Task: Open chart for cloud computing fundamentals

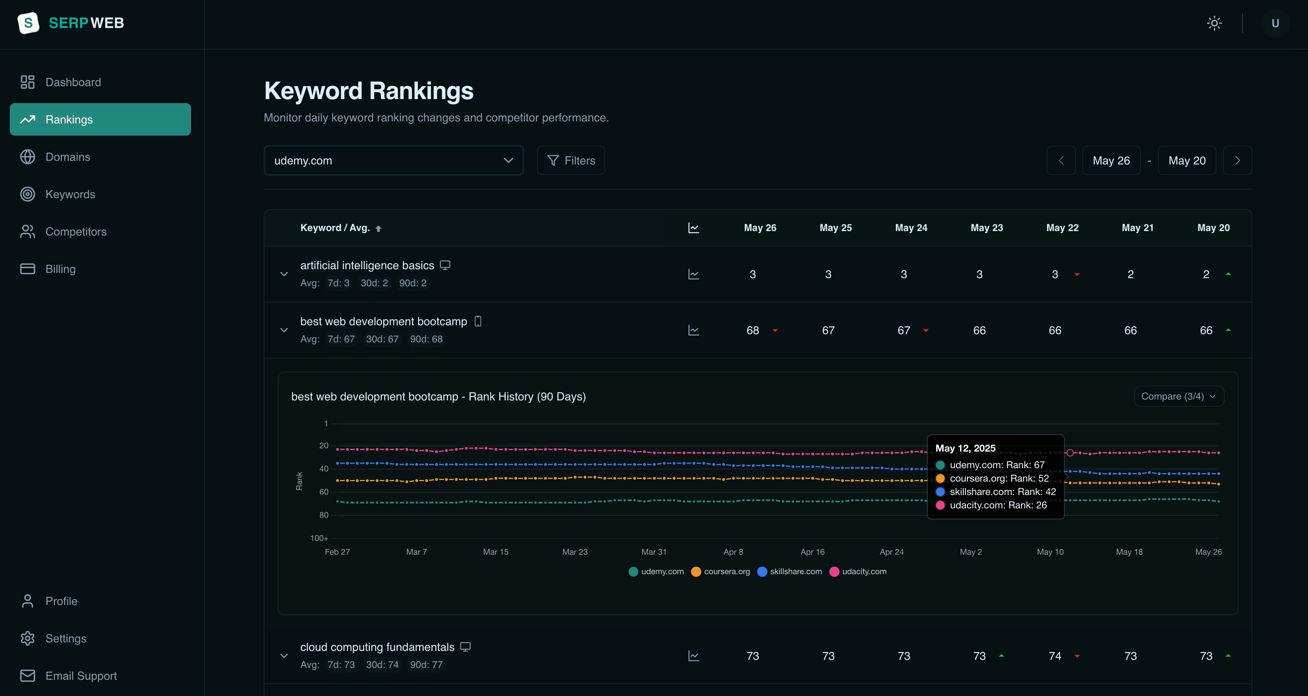Action: click(x=693, y=656)
